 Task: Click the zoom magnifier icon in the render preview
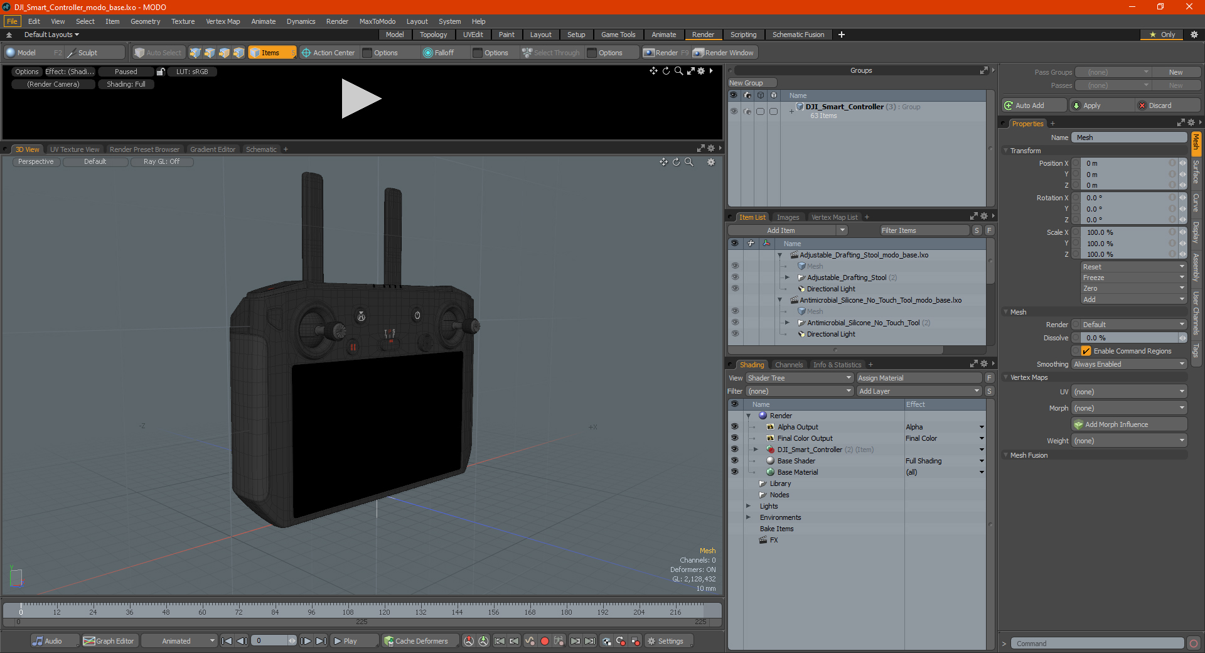[678, 71]
